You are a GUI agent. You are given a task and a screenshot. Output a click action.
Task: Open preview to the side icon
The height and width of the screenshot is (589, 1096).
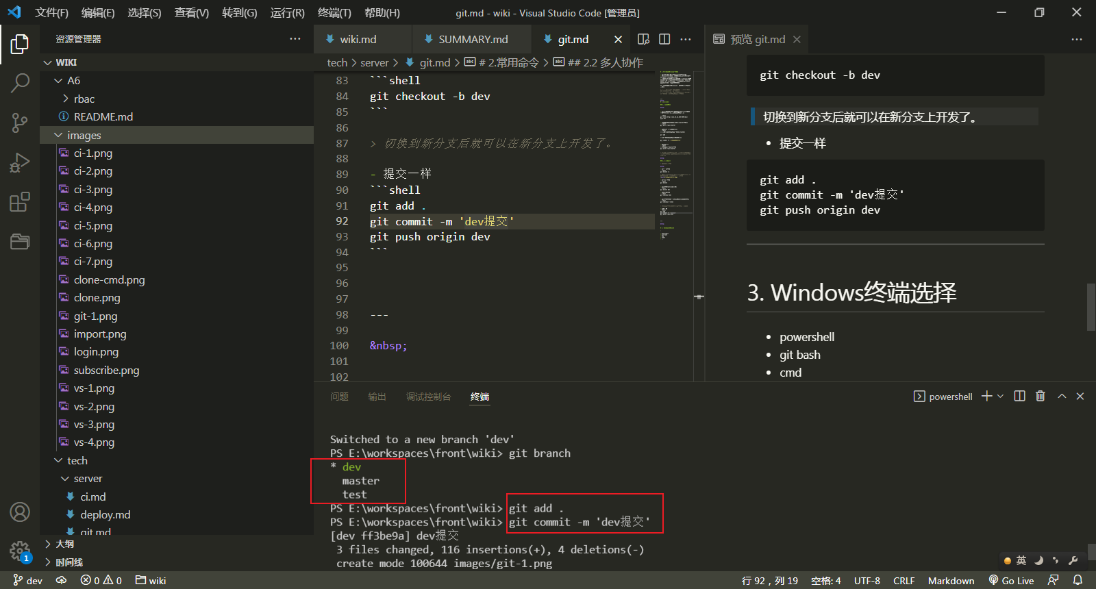click(643, 39)
